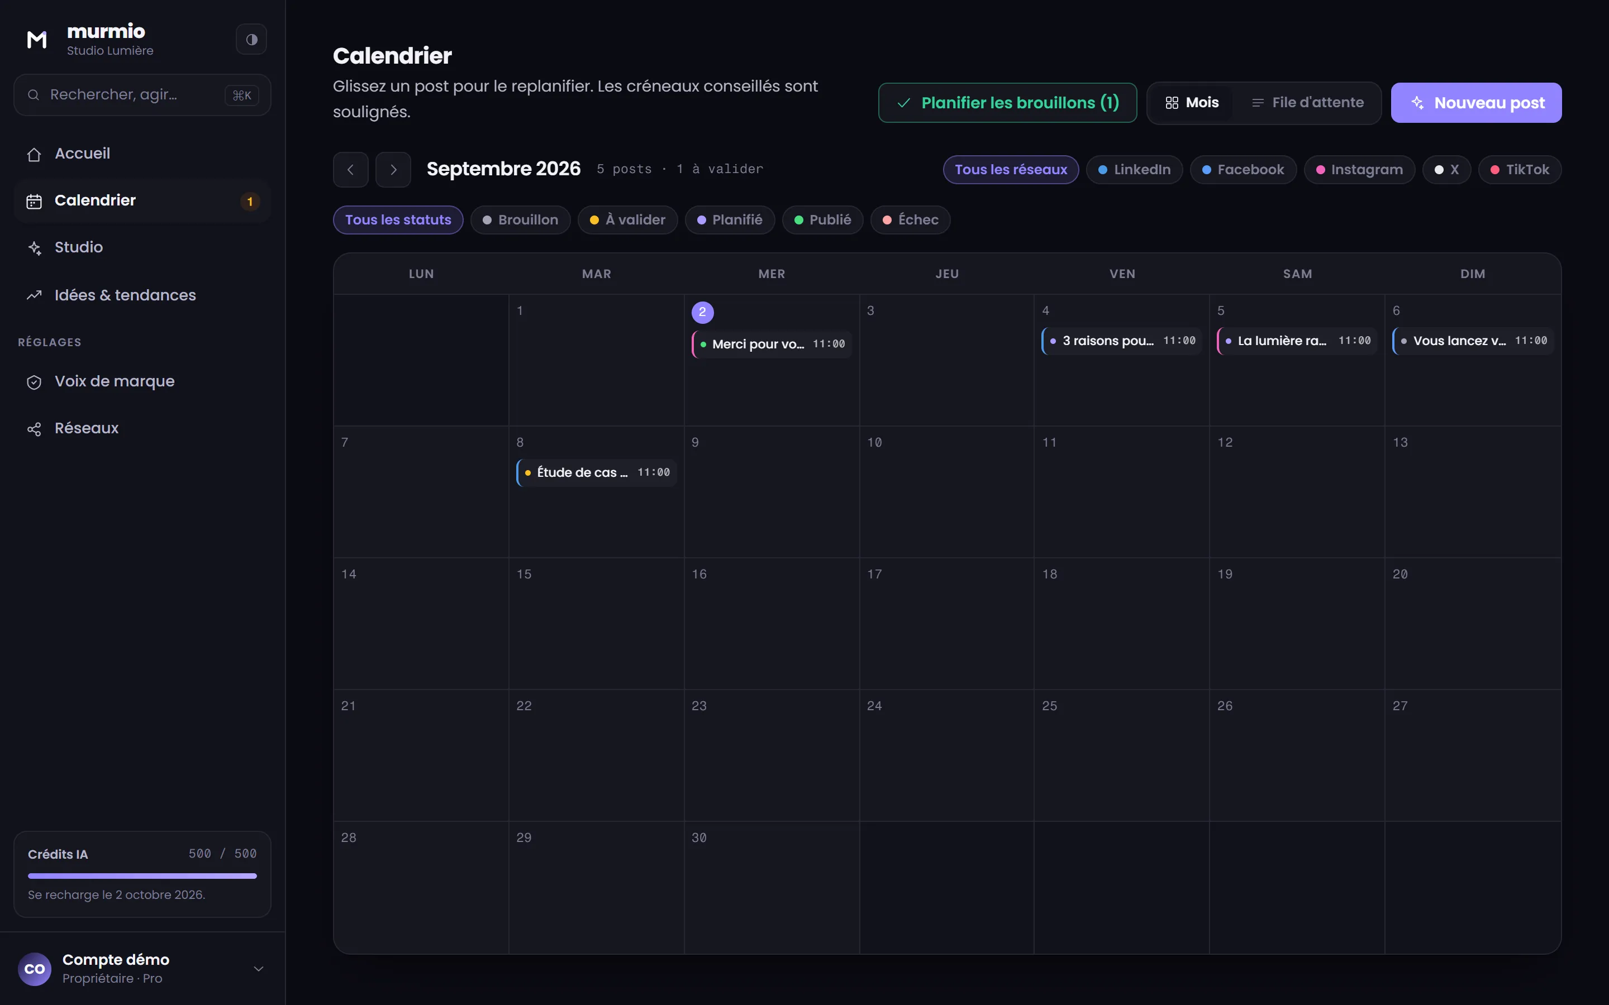
Task: Filter posts by À valider status
Action: point(627,220)
